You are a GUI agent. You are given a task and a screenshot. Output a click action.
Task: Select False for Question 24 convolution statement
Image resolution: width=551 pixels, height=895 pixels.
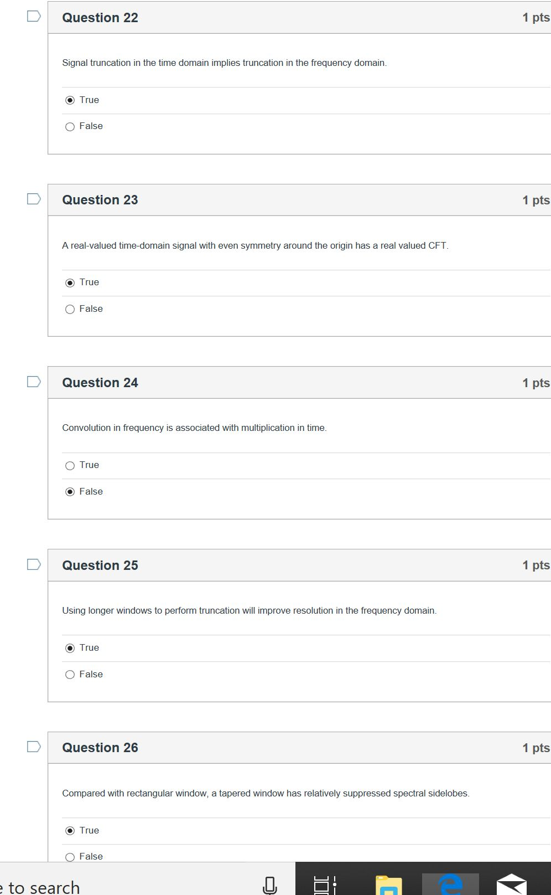[70, 492]
